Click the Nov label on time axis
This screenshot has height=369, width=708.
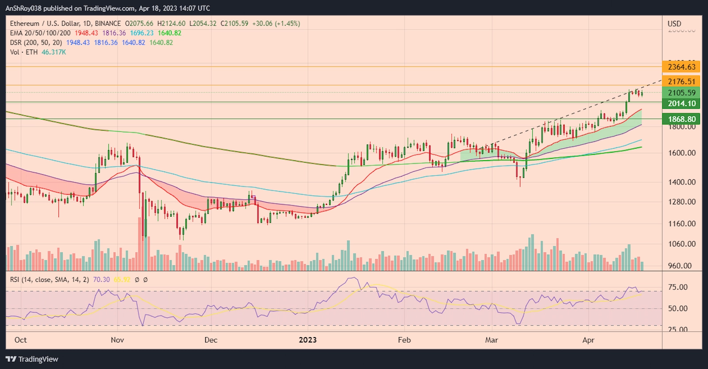[117, 340]
